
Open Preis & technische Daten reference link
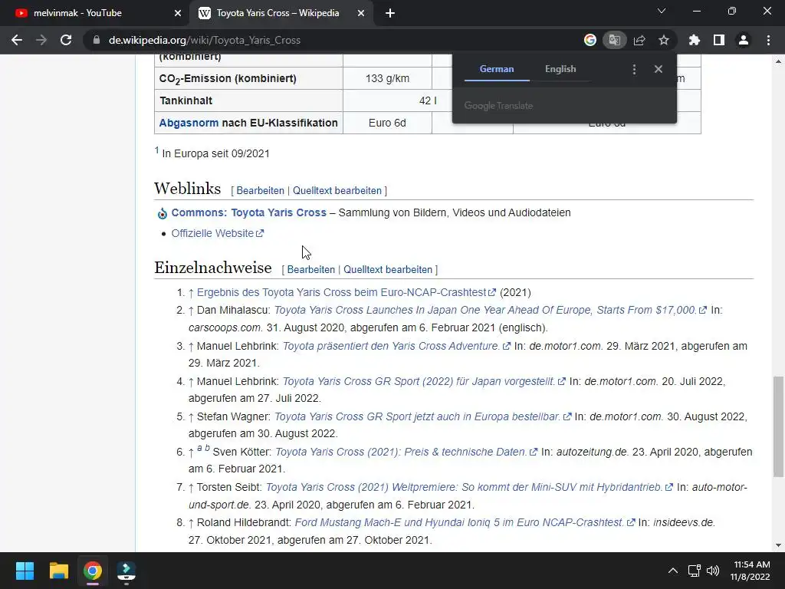tap(406, 452)
